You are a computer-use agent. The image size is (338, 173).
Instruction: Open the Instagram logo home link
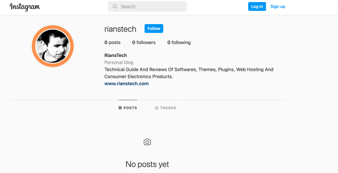pyautogui.click(x=25, y=7)
